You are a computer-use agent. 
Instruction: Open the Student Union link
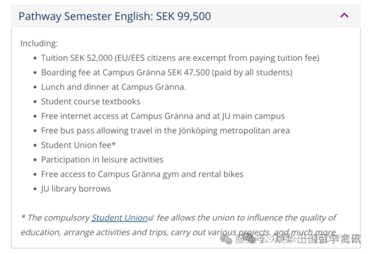tap(119, 218)
